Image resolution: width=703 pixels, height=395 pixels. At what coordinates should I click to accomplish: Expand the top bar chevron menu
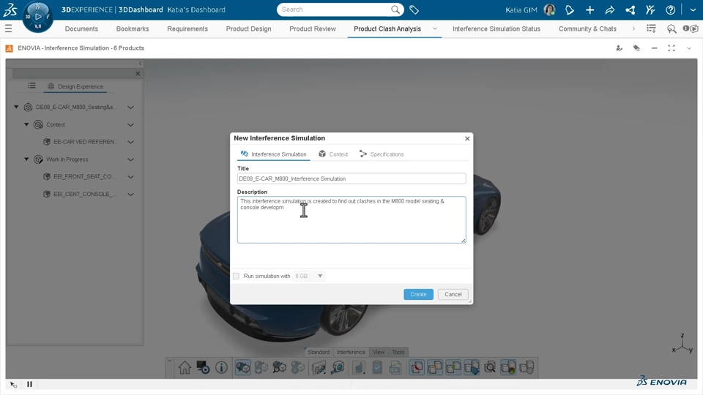point(693,10)
